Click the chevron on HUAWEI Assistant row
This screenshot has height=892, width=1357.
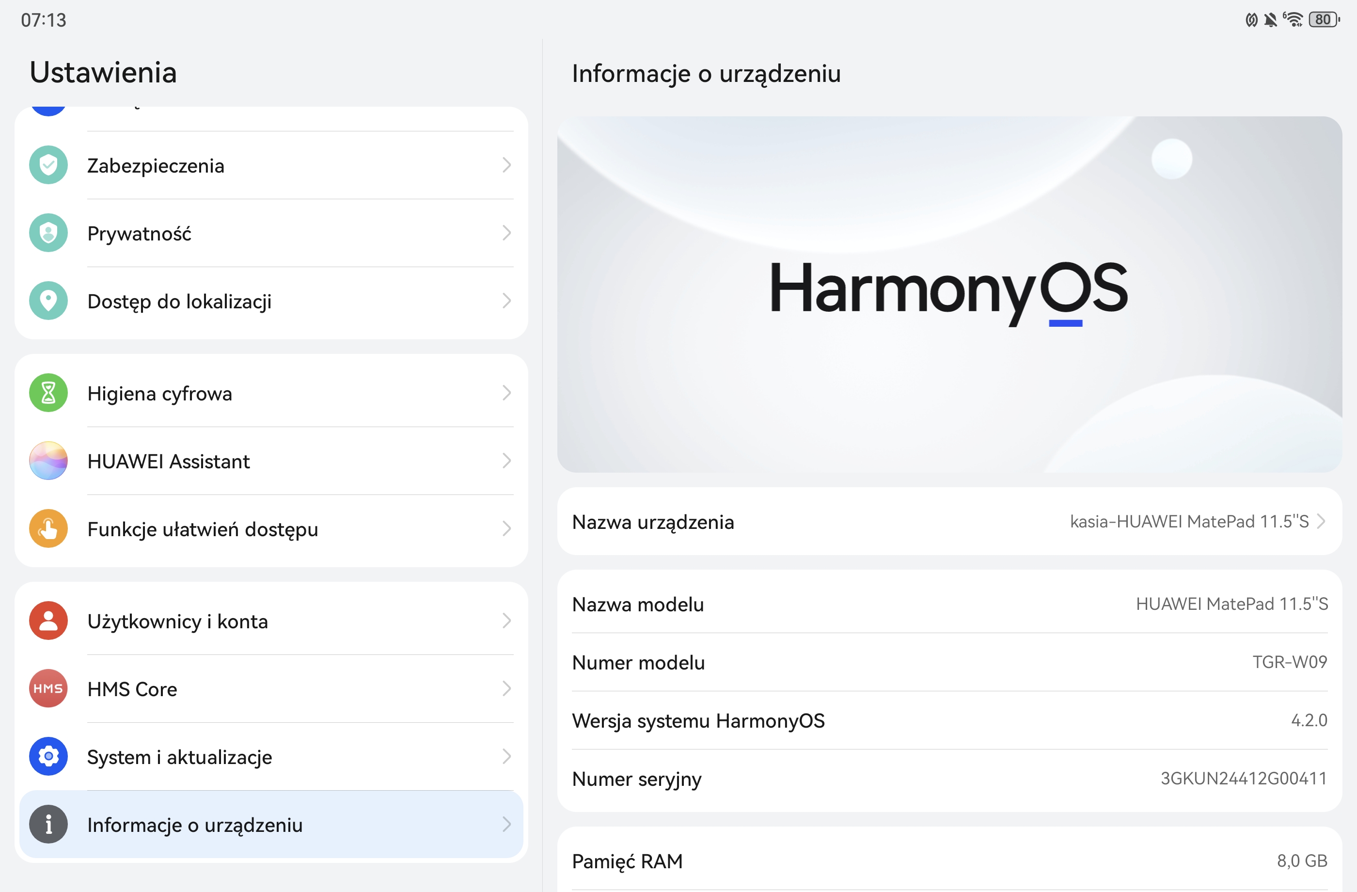click(506, 461)
